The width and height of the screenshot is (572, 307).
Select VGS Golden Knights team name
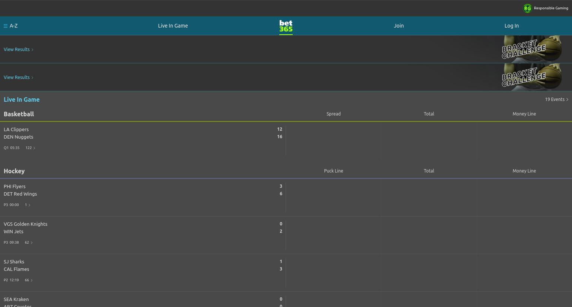[x=25, y=224]
